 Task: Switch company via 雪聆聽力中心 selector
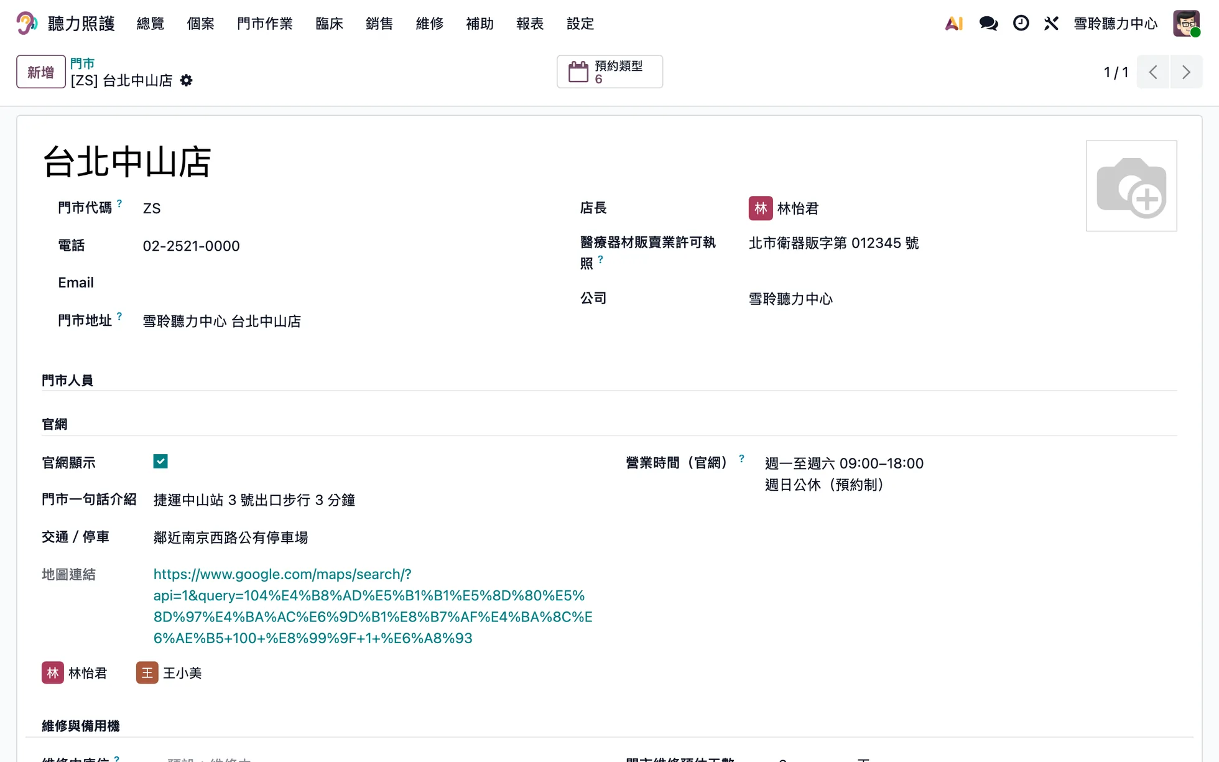1116,24
